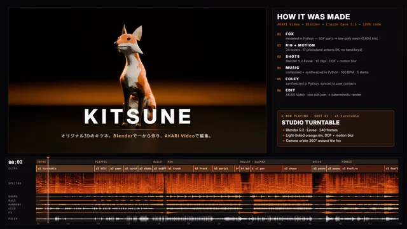This screenshot has height=229, width=407.
Task: Click the 'NOW PLAYING' shot label
Action: click(x=321, y=116)
